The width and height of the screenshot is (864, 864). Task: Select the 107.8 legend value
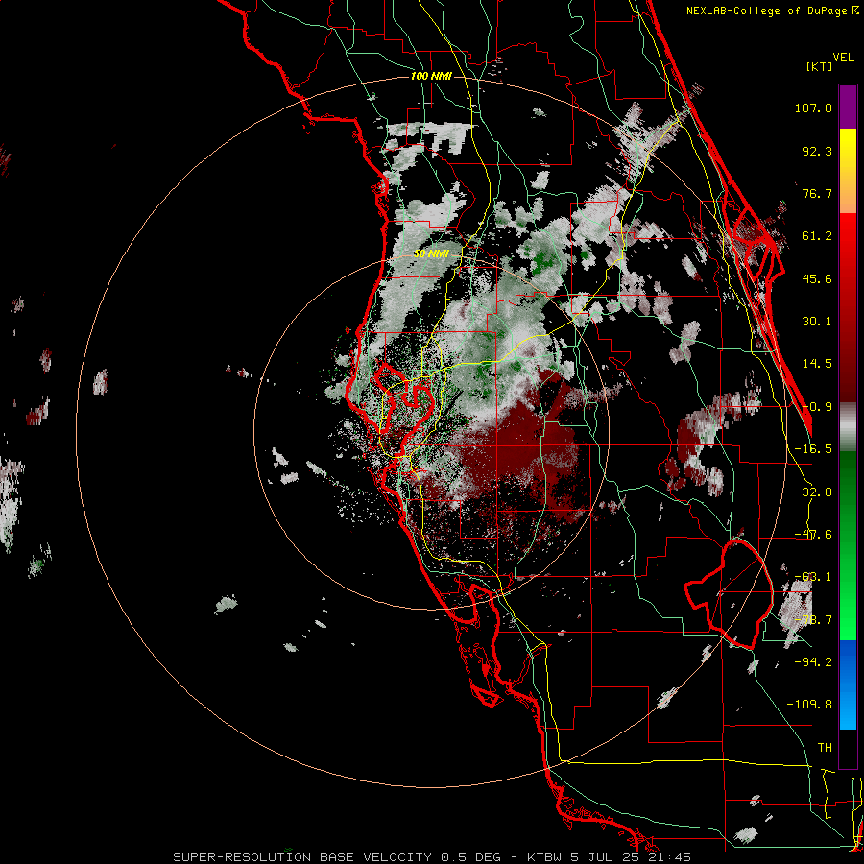813,108
